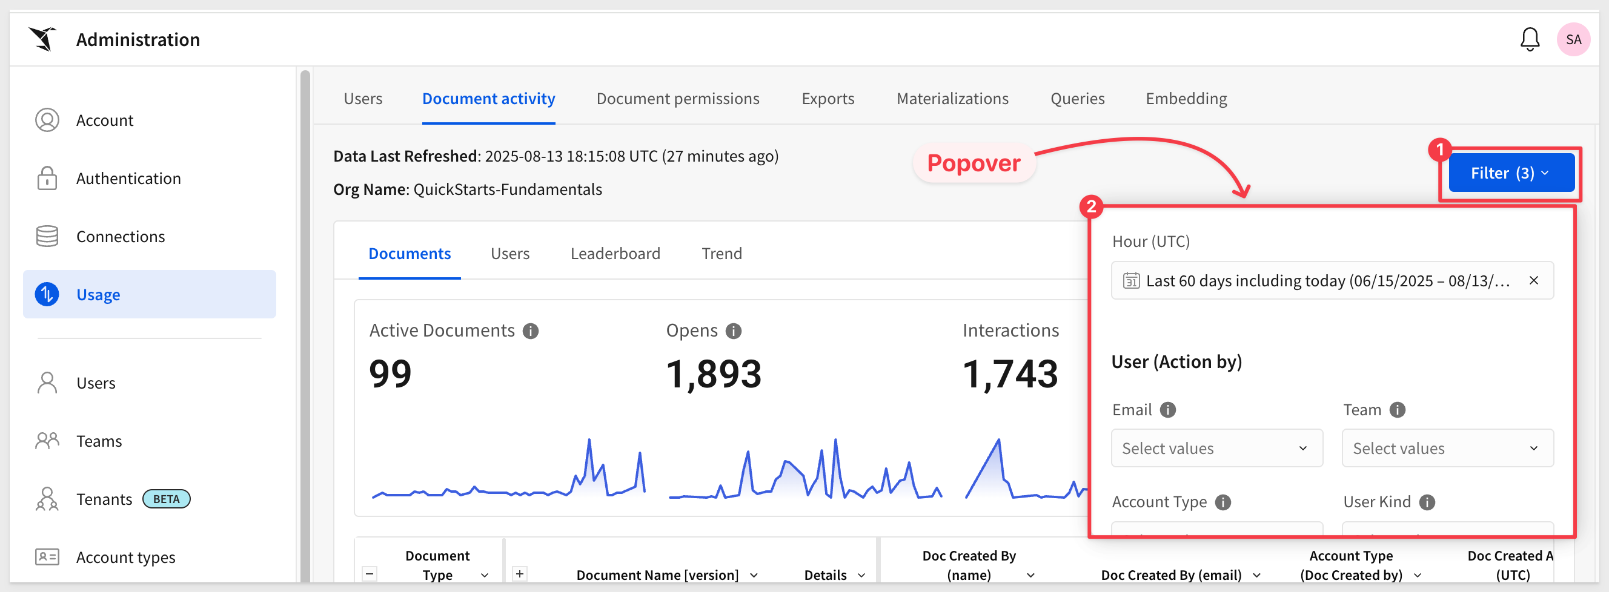Click the Interactions sparkline chart

[1026, 469]
